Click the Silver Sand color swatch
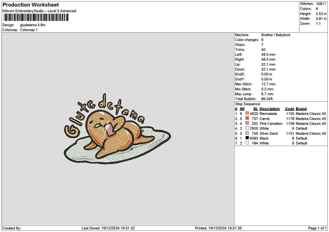329x232 pixels. point(247,133)
